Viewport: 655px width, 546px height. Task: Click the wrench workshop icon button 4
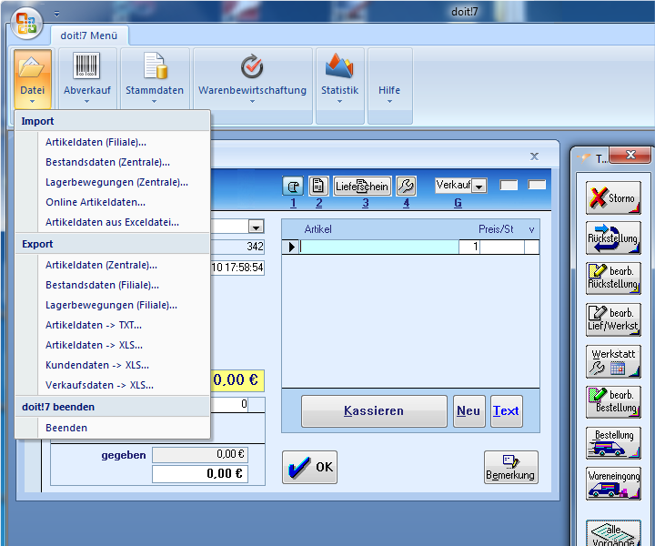click(x=406, y=186)
